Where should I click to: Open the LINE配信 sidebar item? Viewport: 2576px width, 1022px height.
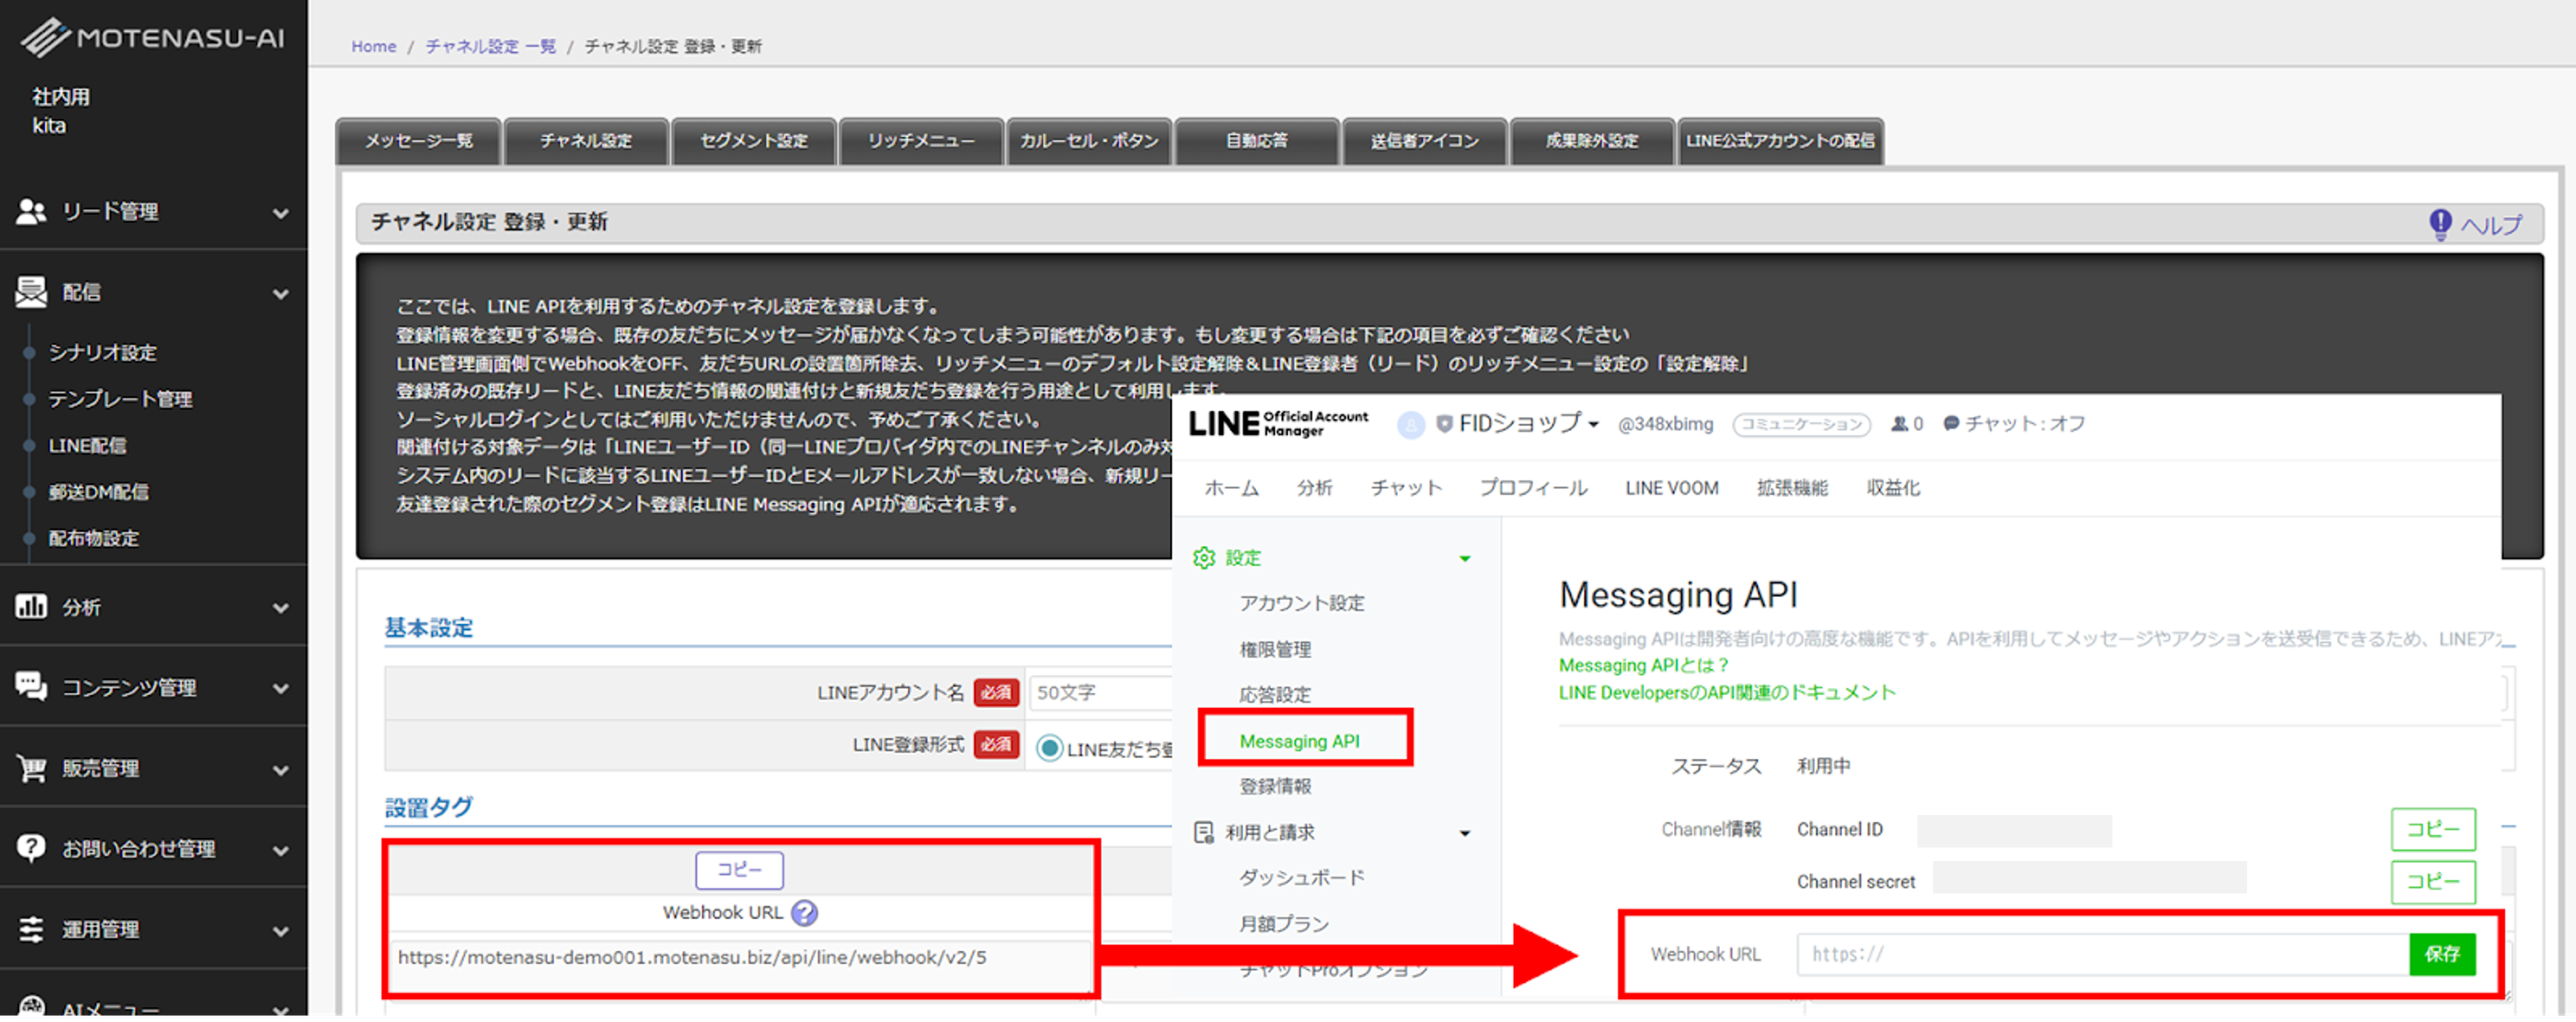[x=87, y=446]
